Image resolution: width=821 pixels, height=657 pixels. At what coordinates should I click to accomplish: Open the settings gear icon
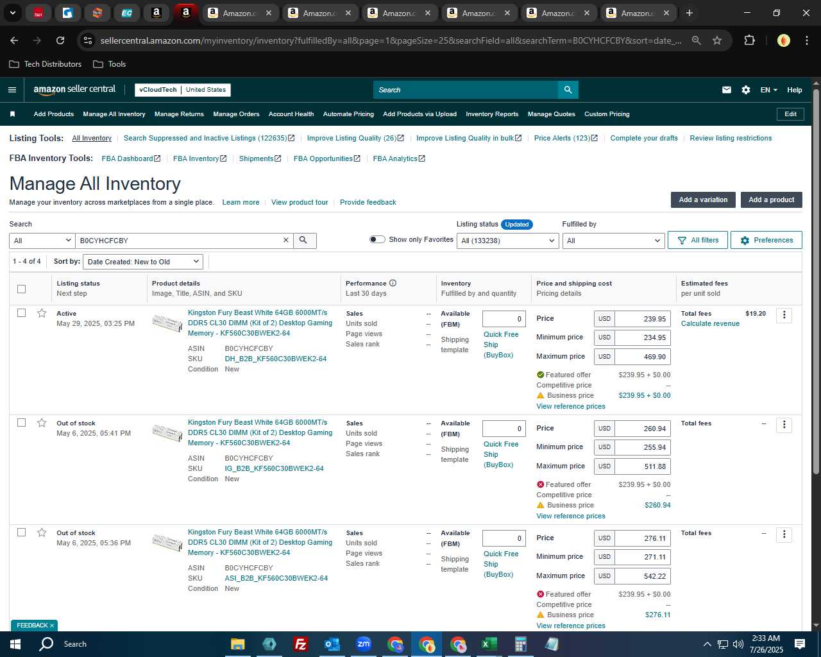[x=746, y=90]
